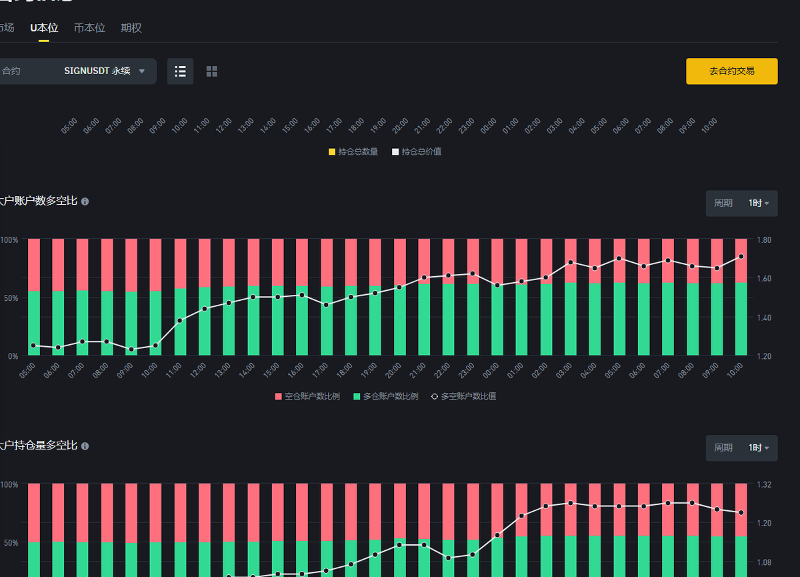Open the 周期 1时 dropdown for account ratio chart

coord(741,203)
